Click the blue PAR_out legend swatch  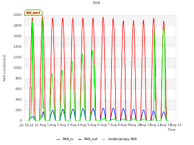[80, 140]
